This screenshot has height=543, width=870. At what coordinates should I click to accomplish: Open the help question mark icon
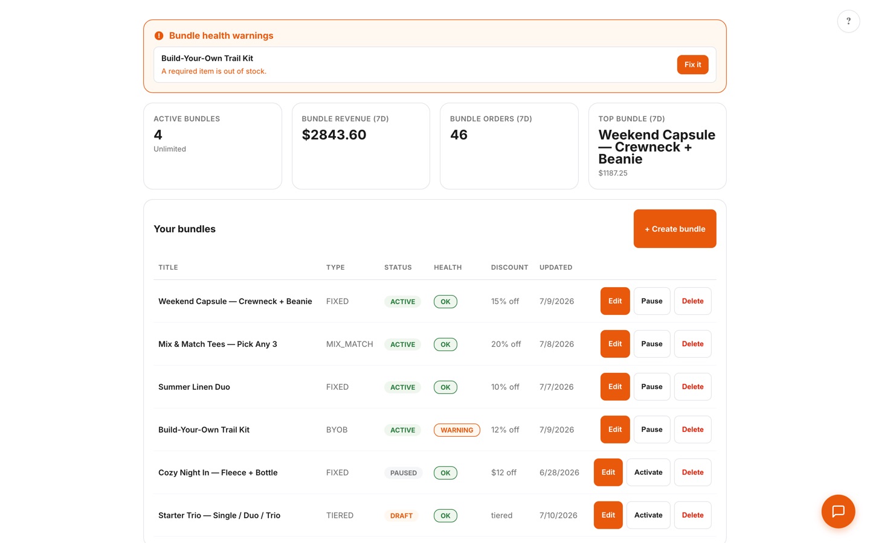(848, 21)
